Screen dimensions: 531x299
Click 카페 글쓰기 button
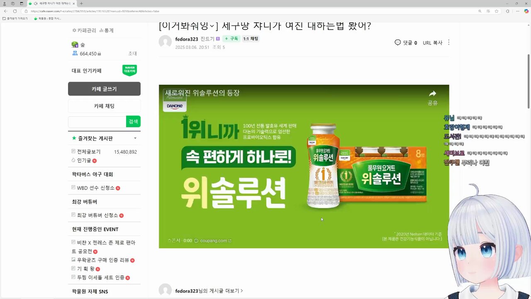pos(104,89)
